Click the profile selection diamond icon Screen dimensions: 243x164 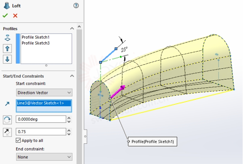(8, 38)
